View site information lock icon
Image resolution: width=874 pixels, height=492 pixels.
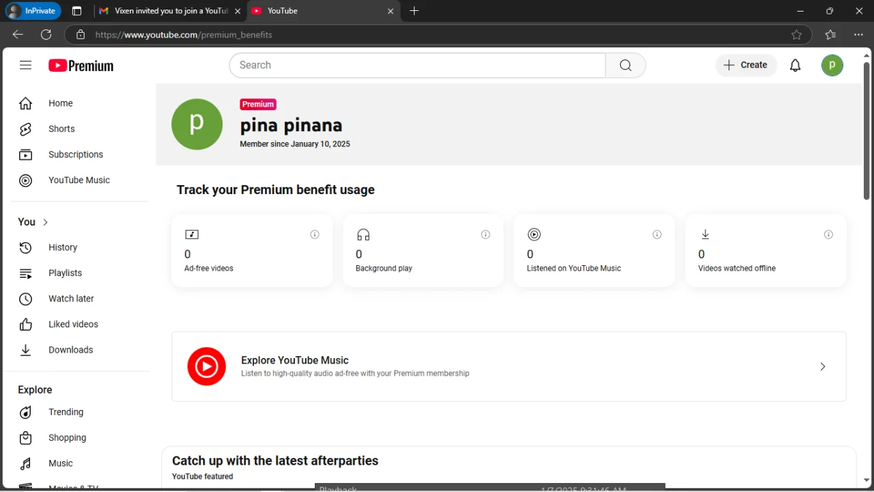pyautogui.click(x=81, y=35)
